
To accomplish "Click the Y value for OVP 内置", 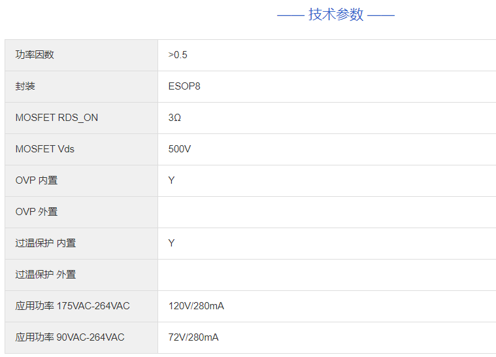I will point(171,180).
